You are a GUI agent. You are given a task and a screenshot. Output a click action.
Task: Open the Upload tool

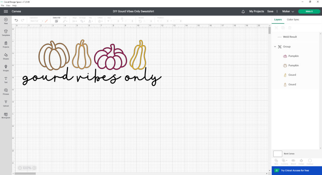click(6, 103)
